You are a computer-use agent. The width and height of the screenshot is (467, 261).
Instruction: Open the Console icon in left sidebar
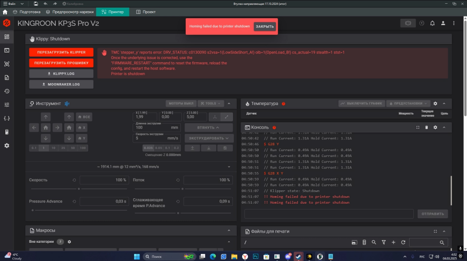[x=7, y=50]
